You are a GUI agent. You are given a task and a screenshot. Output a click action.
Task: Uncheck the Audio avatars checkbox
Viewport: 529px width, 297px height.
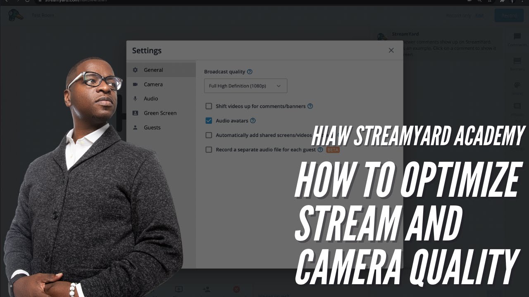[x=209, y=120]
